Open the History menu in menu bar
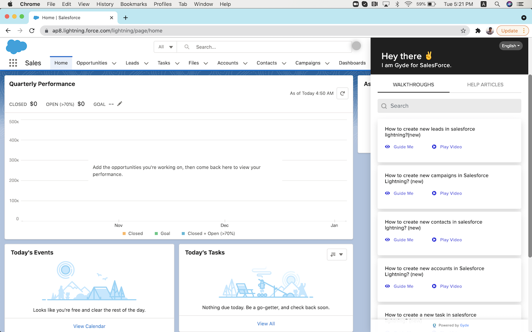The image size is (532, 332). (105, 4)
